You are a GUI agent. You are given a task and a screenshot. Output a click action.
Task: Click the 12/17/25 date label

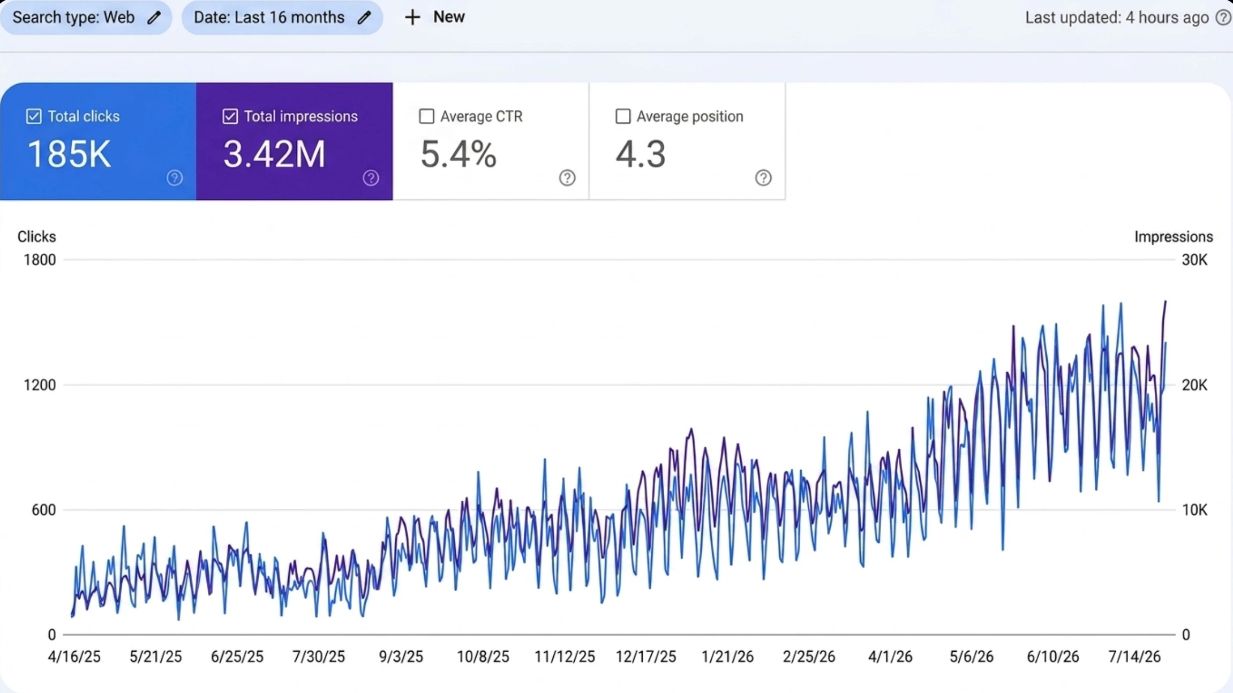click(646, 657)
